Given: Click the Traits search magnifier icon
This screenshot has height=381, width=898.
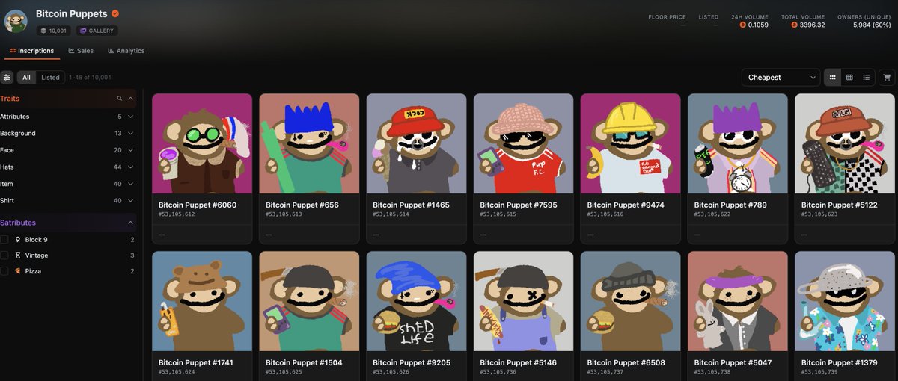Looking at the screenshot, I should tap(119, 99).
